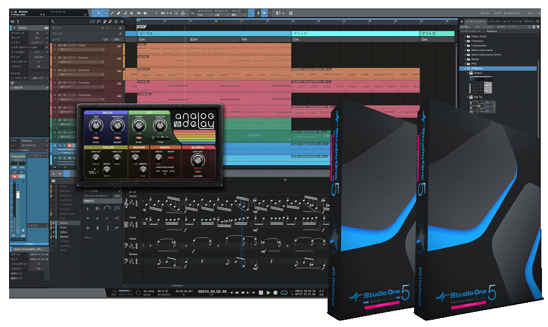Mute the Clarinets track
Screen dimensions: 548x327
pyautogui.click(x=59, y=58)
